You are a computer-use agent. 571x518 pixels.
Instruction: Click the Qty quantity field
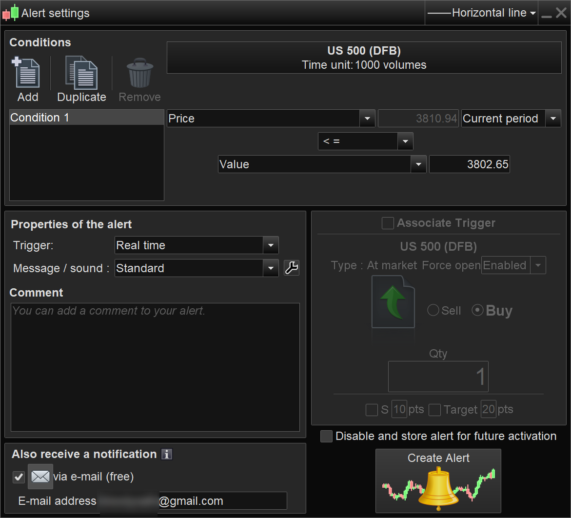click(x=438, y=377)
